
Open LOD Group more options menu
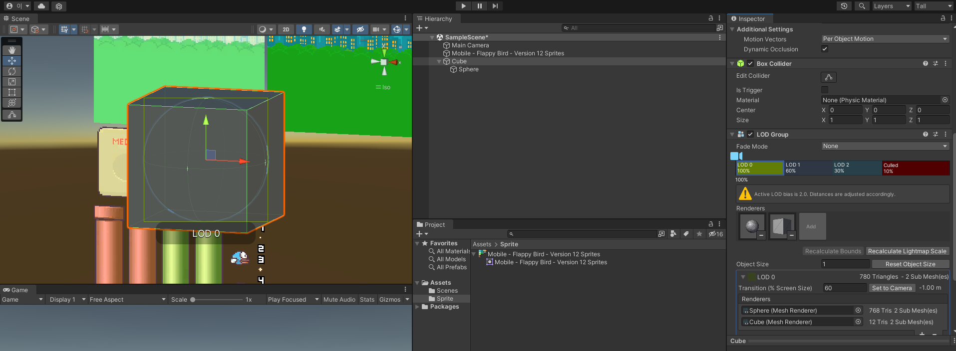pyautogui.click(x=946, y=134)
